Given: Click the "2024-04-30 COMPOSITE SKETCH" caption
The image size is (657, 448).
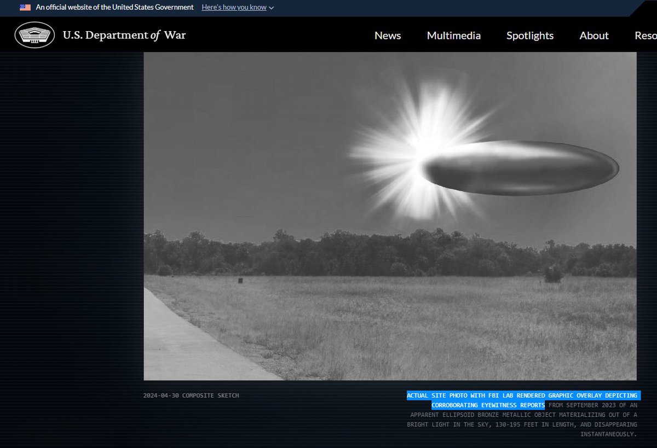Looking at the screenshot, I should pyautogui.click(x=191, y=395).
